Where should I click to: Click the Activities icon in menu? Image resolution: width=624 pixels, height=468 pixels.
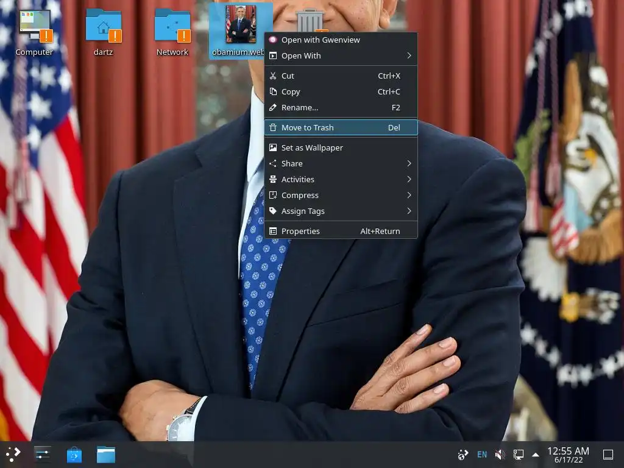273,180
